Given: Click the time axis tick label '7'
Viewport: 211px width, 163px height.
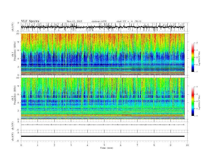Looking at the screenshot, I should (x=137, y=145).
